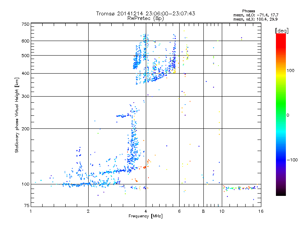Click the y-axis tick label '750'
Image resolution: width=307 pixels, height=230 pixels.
[25, 24]
